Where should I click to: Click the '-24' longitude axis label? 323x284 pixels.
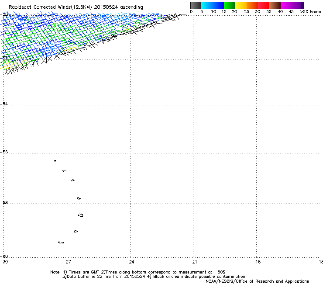[x=130, y=262]
